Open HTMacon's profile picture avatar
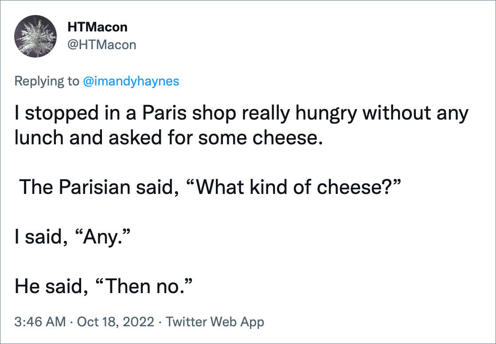 (35, 36)
